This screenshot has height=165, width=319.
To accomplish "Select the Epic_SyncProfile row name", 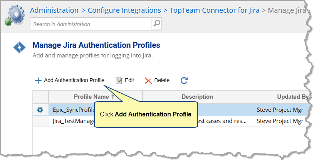I will [x=74, y=110].
